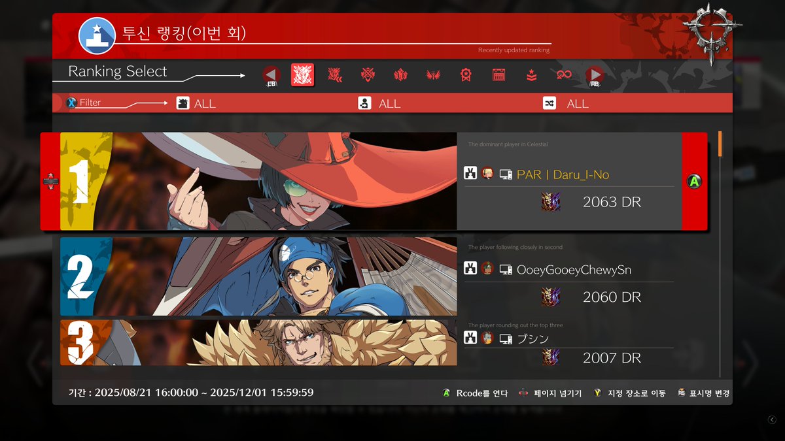Click PC platform icon beside PAR | Daru_I-No
This screenshot has height=441, width=785.
[506, 174]
